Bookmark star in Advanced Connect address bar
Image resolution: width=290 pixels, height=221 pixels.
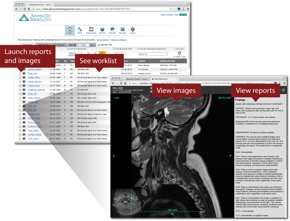[x=174, y=9]
